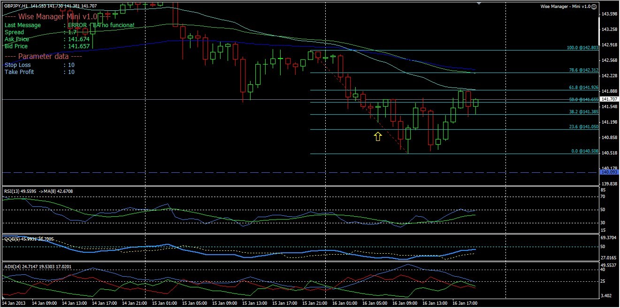Click the '14 Jan 21:00' time axis label
620x308 pixels.
[135, 303]
